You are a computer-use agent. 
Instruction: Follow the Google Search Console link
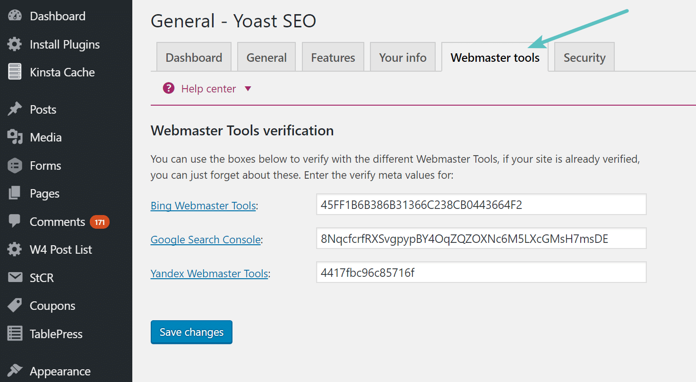tap(206, 240)
